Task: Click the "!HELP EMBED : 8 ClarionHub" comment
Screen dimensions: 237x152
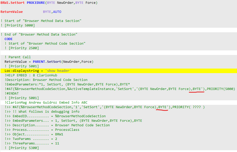Action: tap(31, 75)
